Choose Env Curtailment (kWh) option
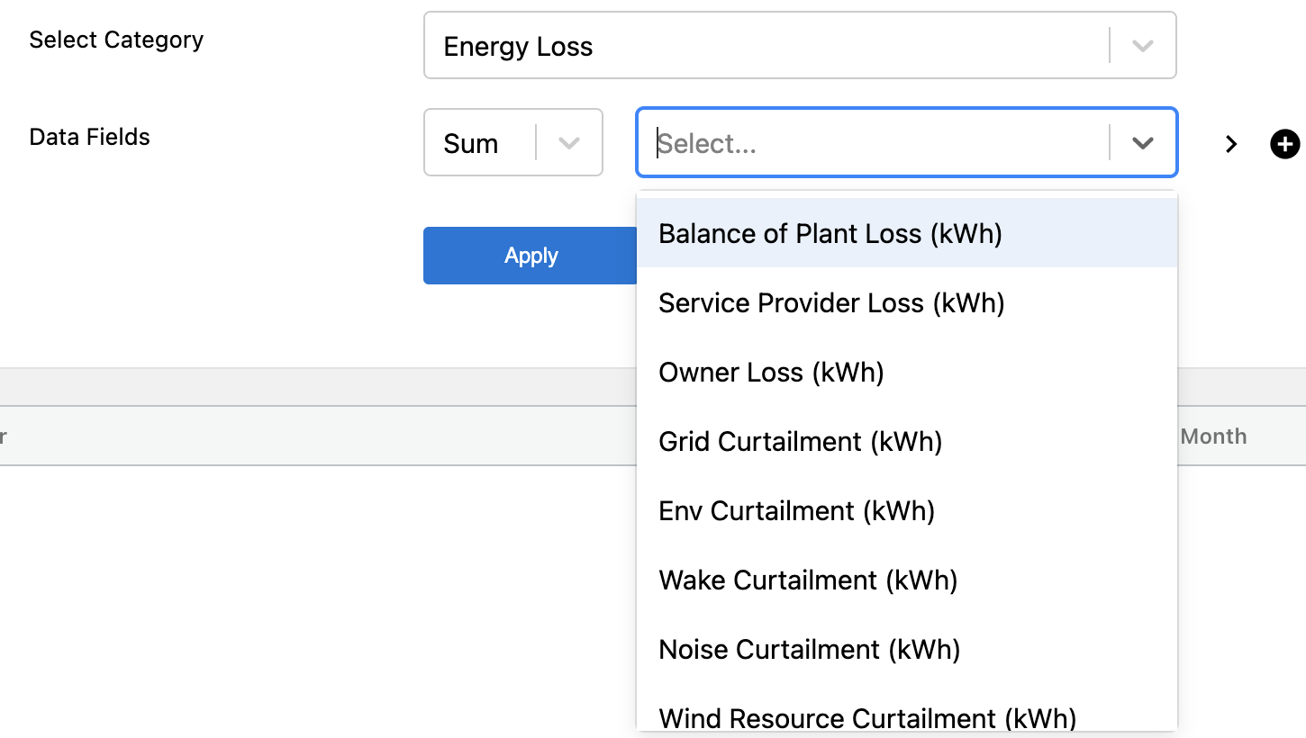Screen dimensions: 1306x738 pyautogui.click(x=796, y=511)
